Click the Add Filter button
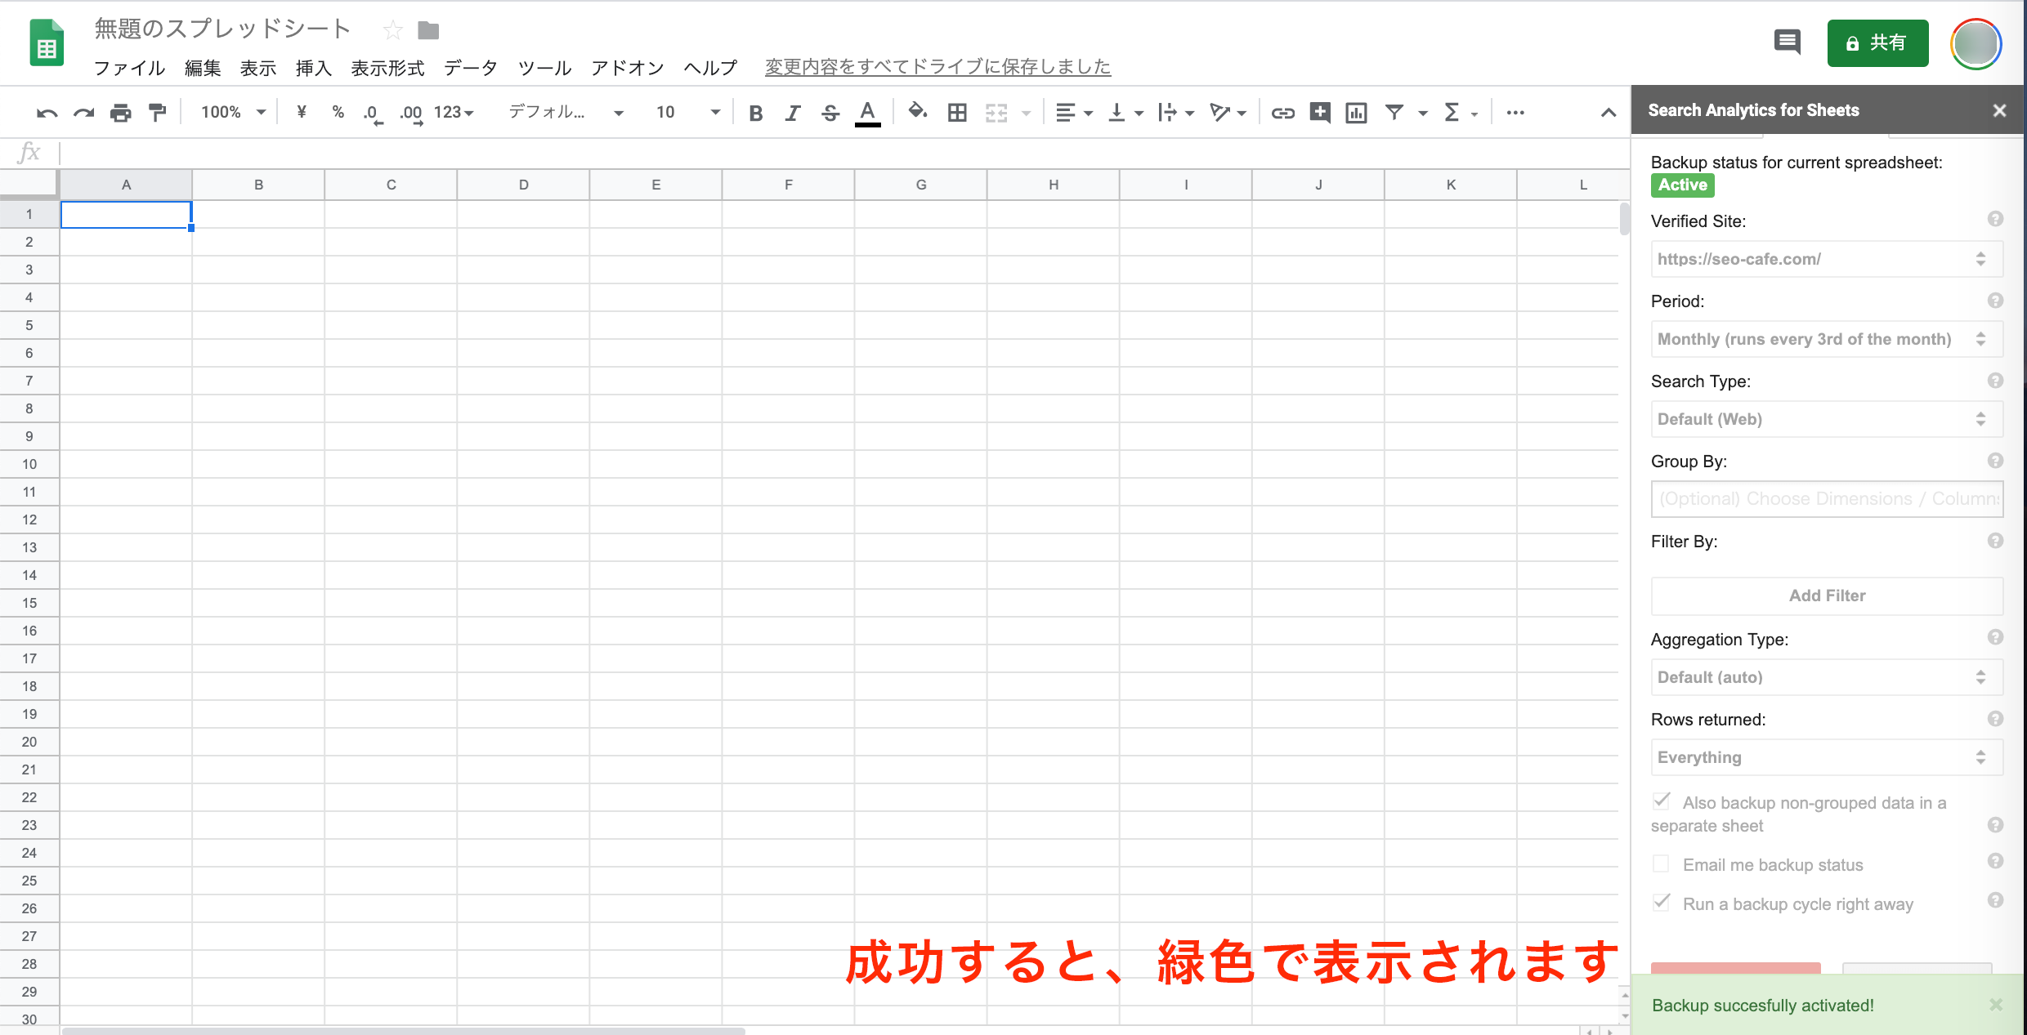This screenshot has width=2027, height=1035. (x=1825, y=596)
